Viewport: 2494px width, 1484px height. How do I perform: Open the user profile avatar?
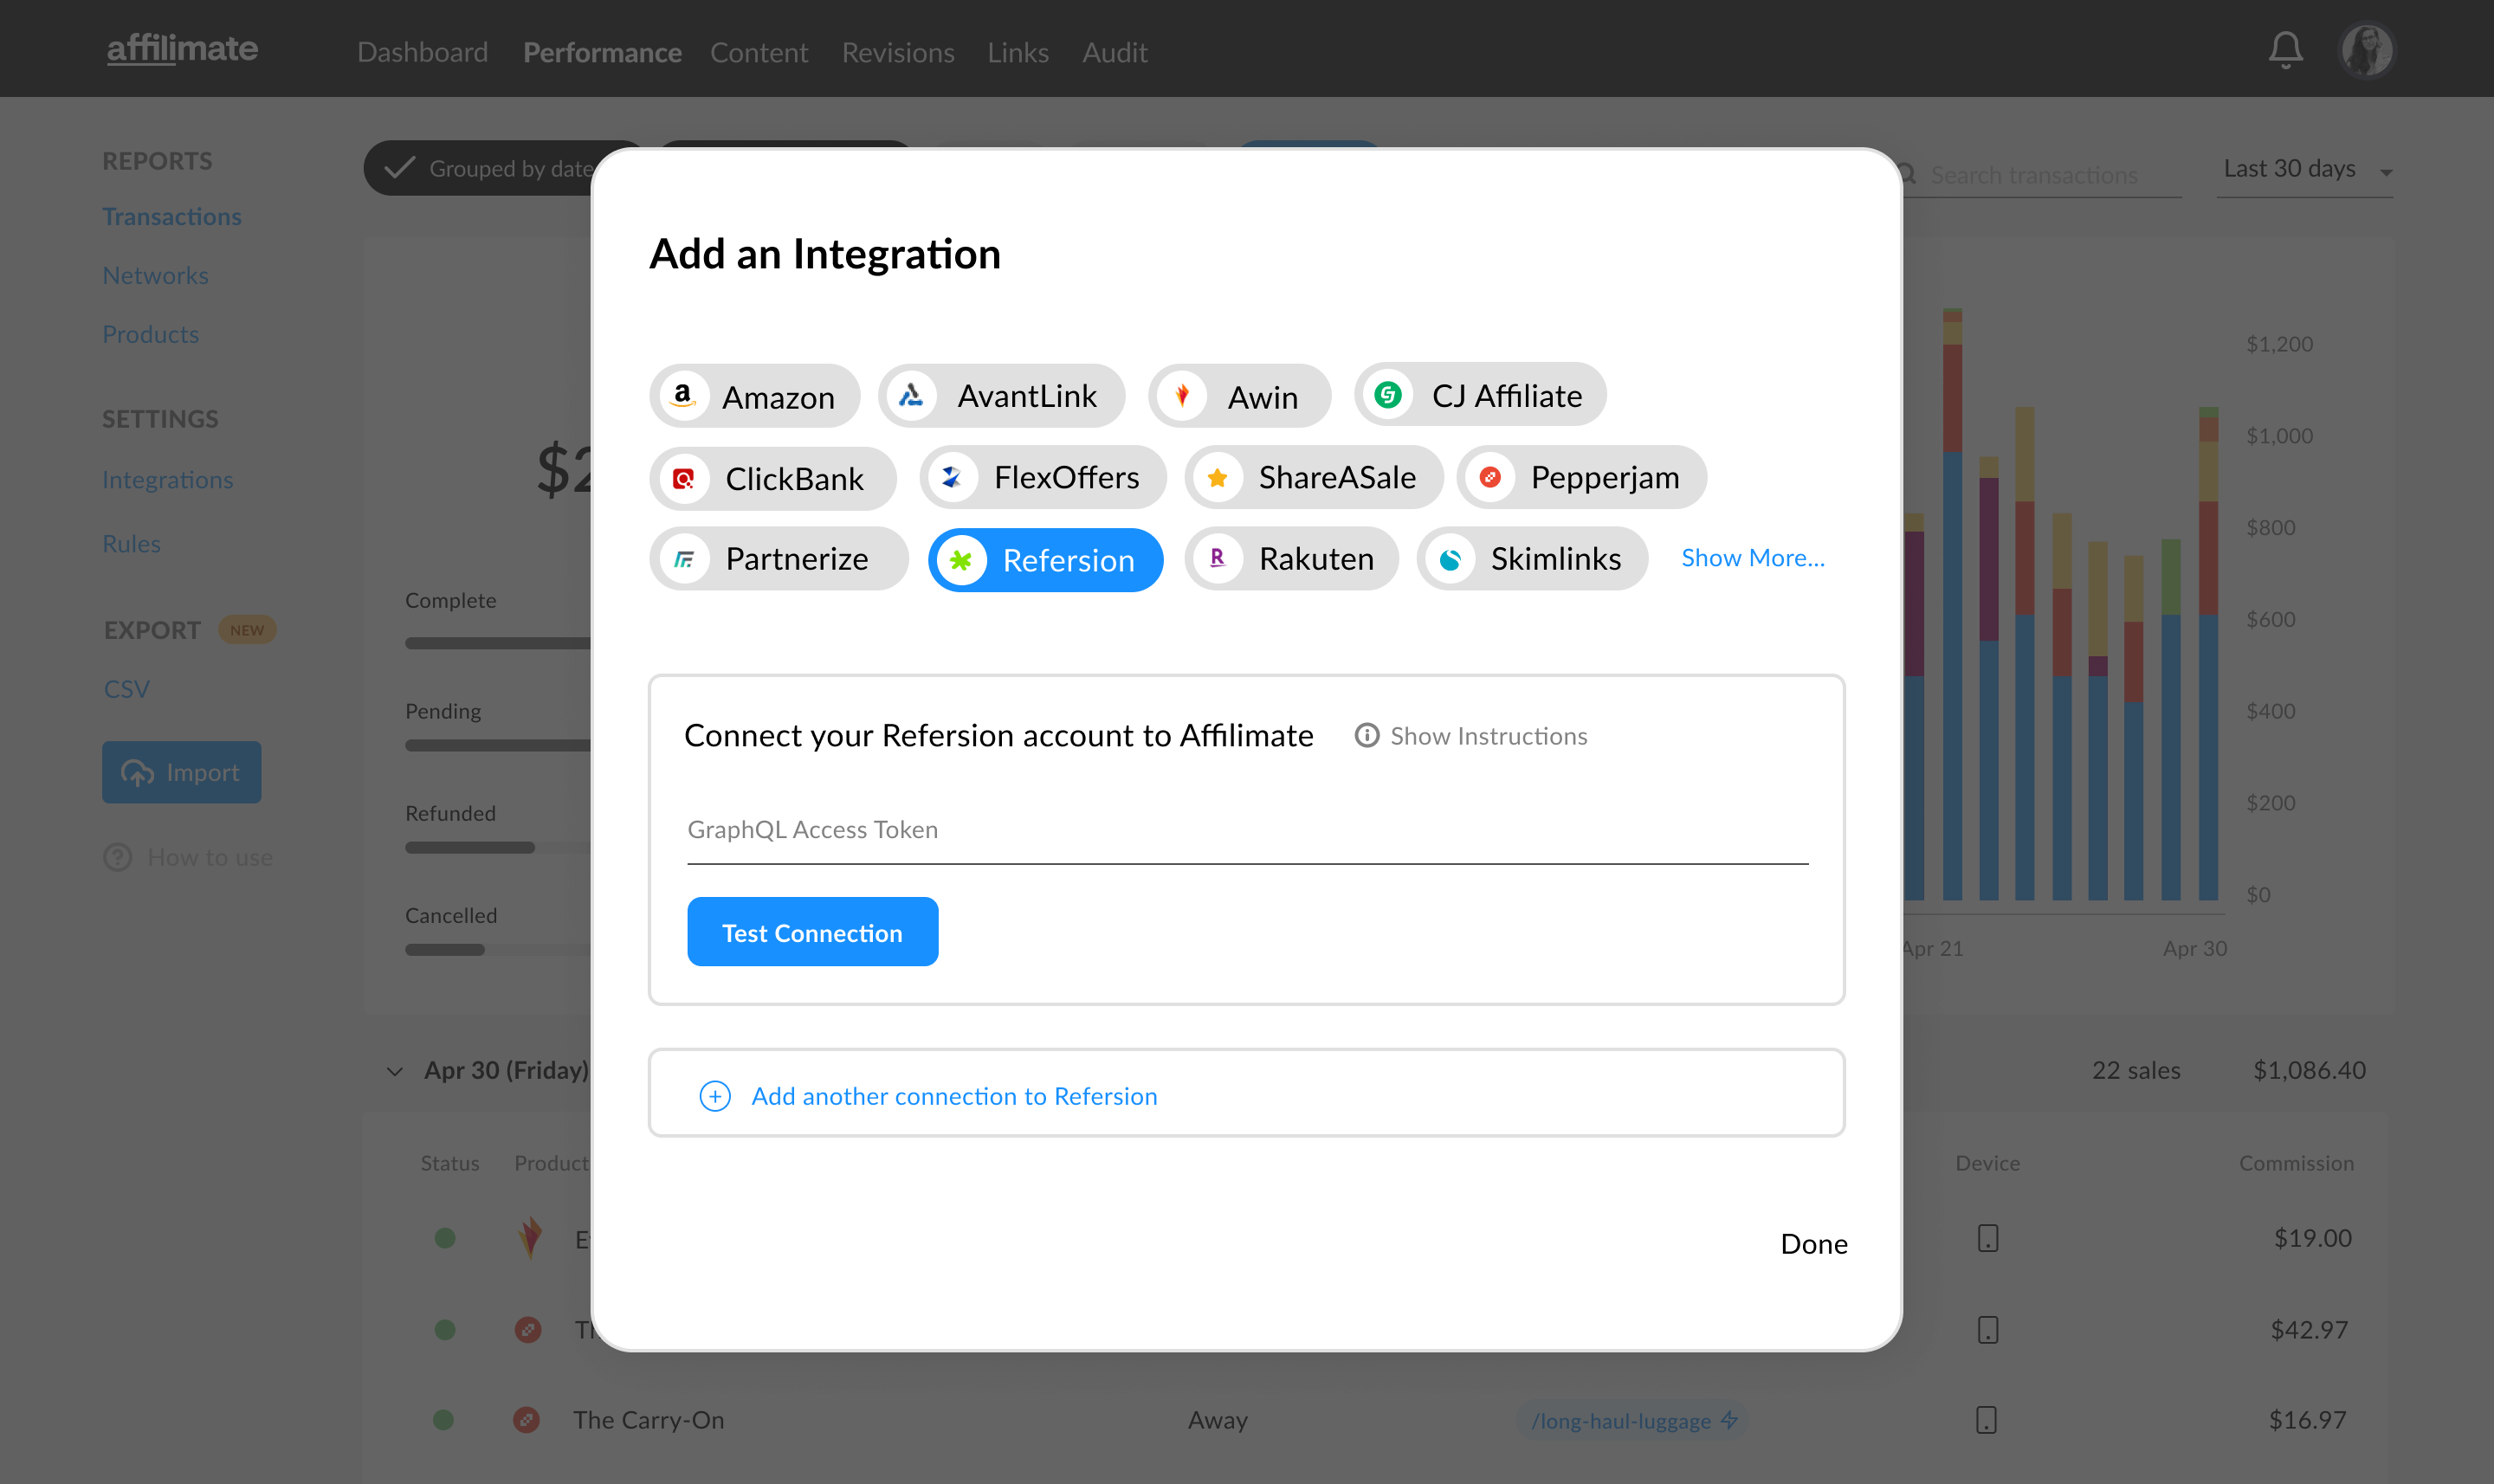pyautogui.click(x=2366, y=50)
